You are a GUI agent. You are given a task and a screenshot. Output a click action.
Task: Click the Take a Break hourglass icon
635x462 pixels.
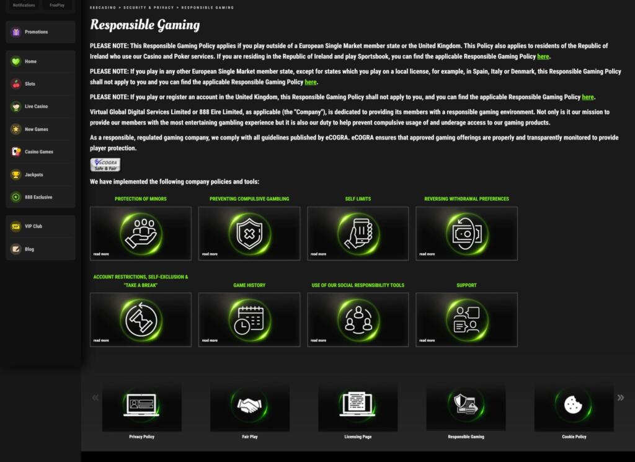(141, 320)
